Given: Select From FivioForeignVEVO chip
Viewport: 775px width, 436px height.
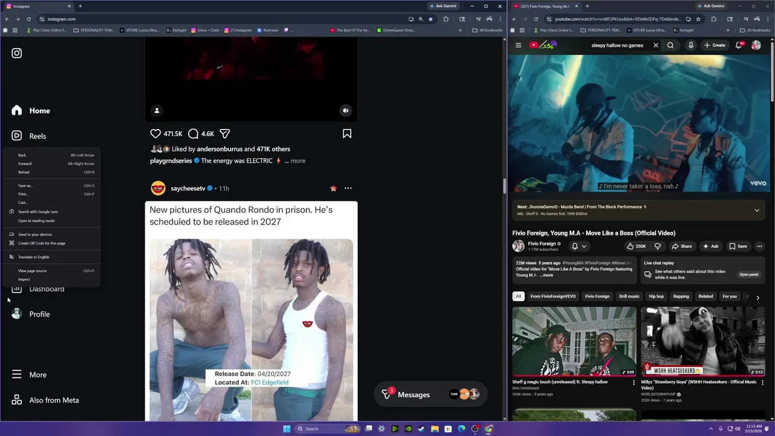Looking at the screenshot, I should pyautogui.click(x=553, y=297).
